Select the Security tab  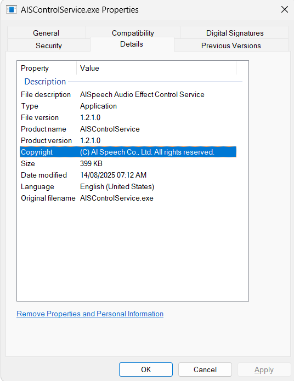[x=49, y=46]
